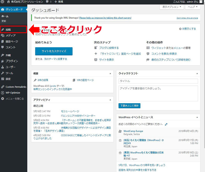The image size is (205, 172).
Task: Click the pencil edit-location icon in events
Action: [x=166, y=124]
